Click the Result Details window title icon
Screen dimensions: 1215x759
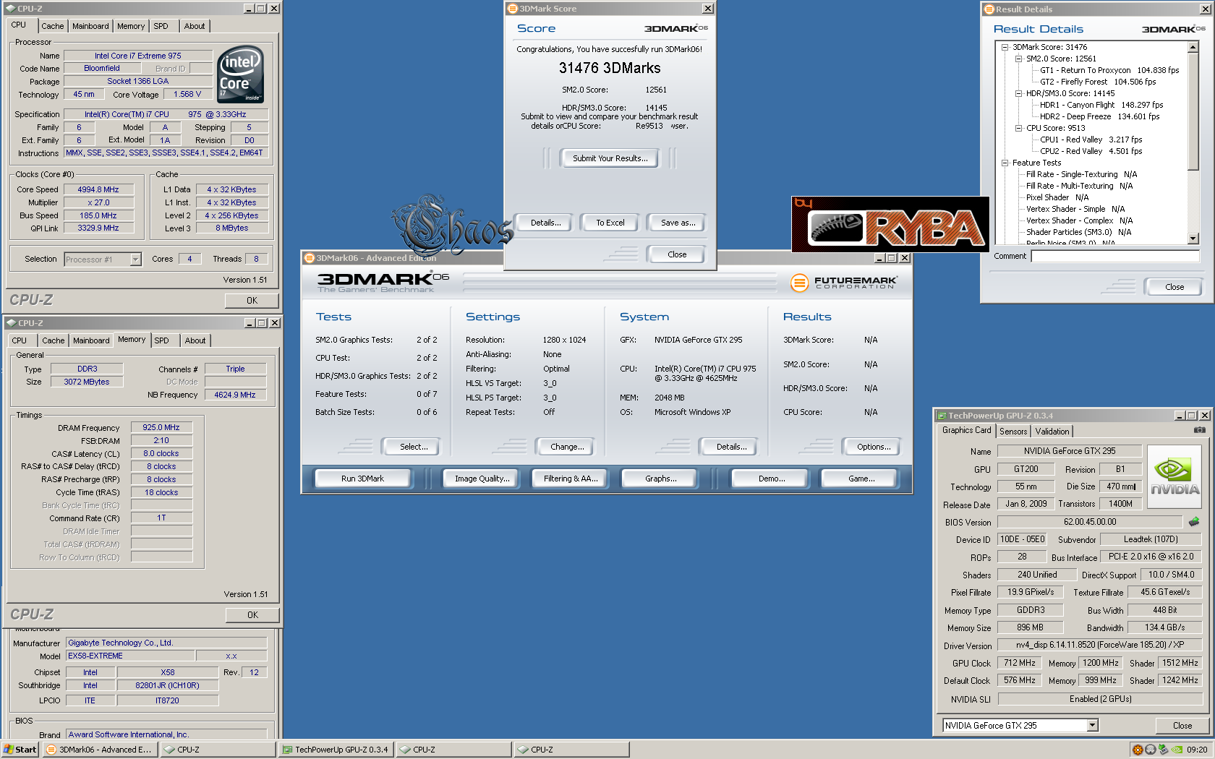pyautogui.click(x=989, y=9)
